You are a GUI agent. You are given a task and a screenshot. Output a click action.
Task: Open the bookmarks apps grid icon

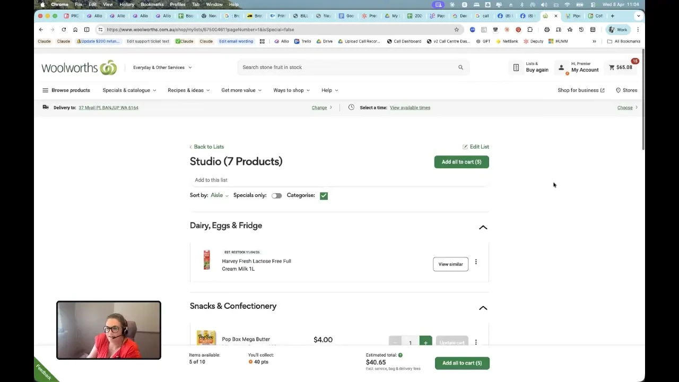pyautogui.click(x=262, y=41)
